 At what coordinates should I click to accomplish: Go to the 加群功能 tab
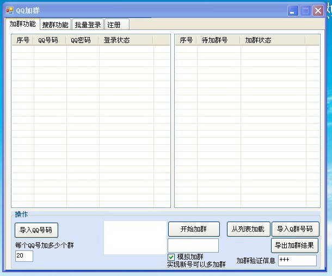pyautogui.click(x=23, y=24)
